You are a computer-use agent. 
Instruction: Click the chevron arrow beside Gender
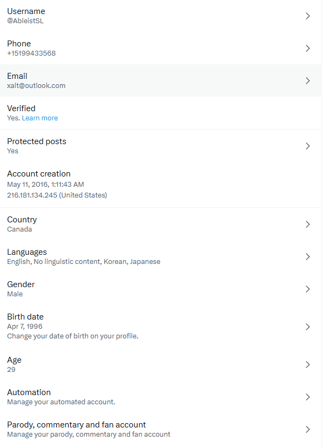307,289
